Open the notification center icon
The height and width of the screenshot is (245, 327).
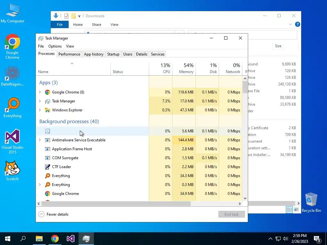point(317,239)
